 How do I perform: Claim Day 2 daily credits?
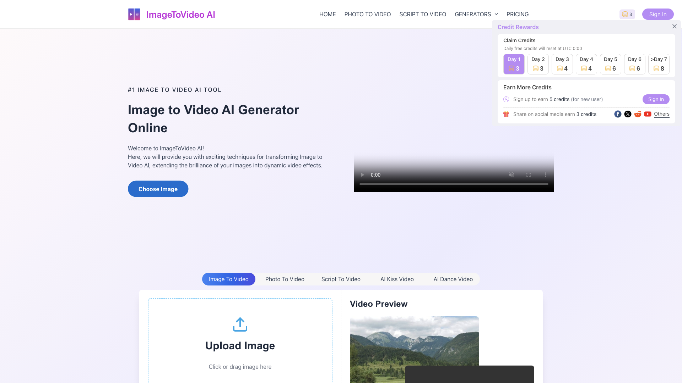(x=538, y=64)
